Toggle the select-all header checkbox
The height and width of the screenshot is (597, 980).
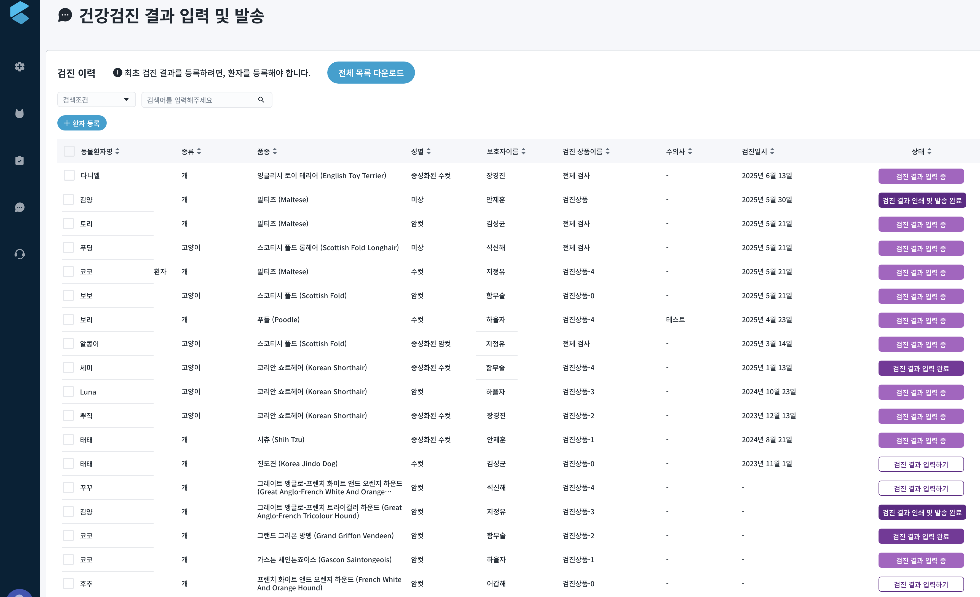pos(69,151)
